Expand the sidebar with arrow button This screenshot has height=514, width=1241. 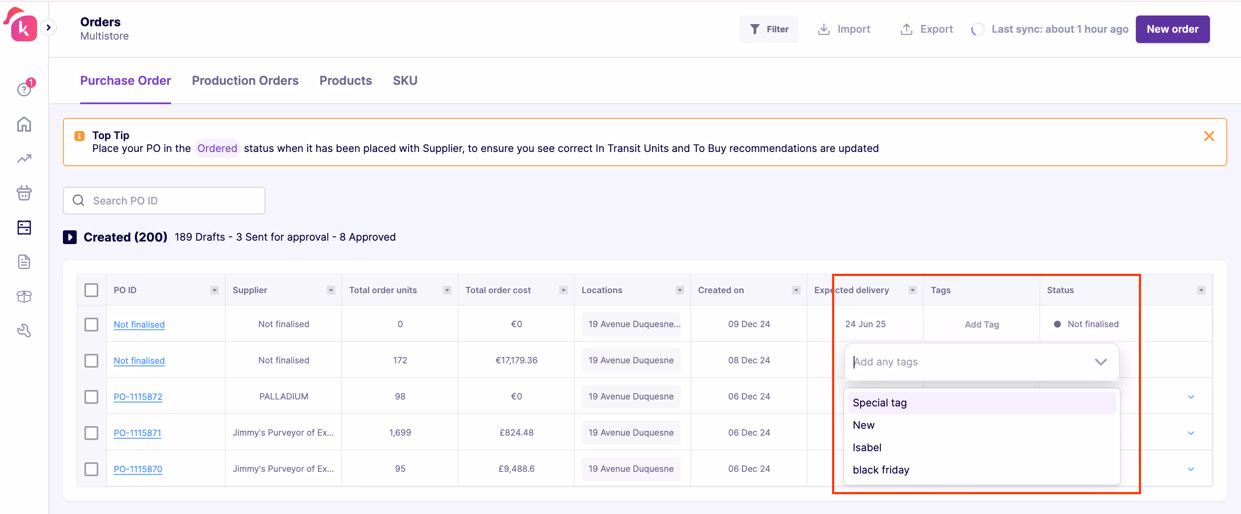coord(48,28)
